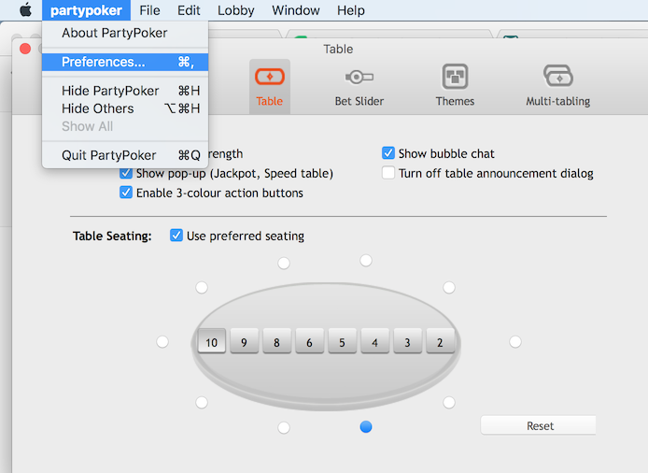Select the seat directly left of the blue seat

click(x=284, y=427)
